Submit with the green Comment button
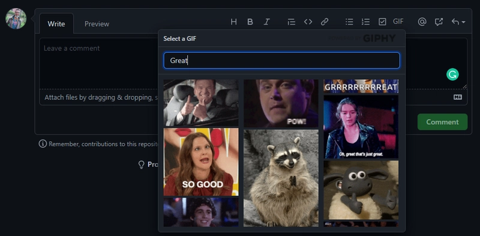Viewport: 480px width, 236px height. tap(442, 122)
